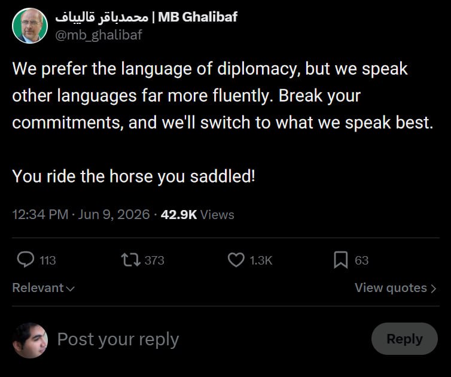The image size is (451, 377).
Task: Click the repost arrows icon
Action: pos(130,260)
